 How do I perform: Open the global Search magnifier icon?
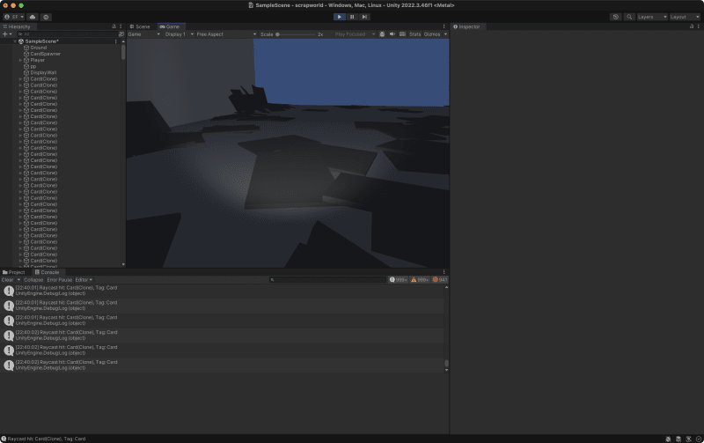pos(629,17)
